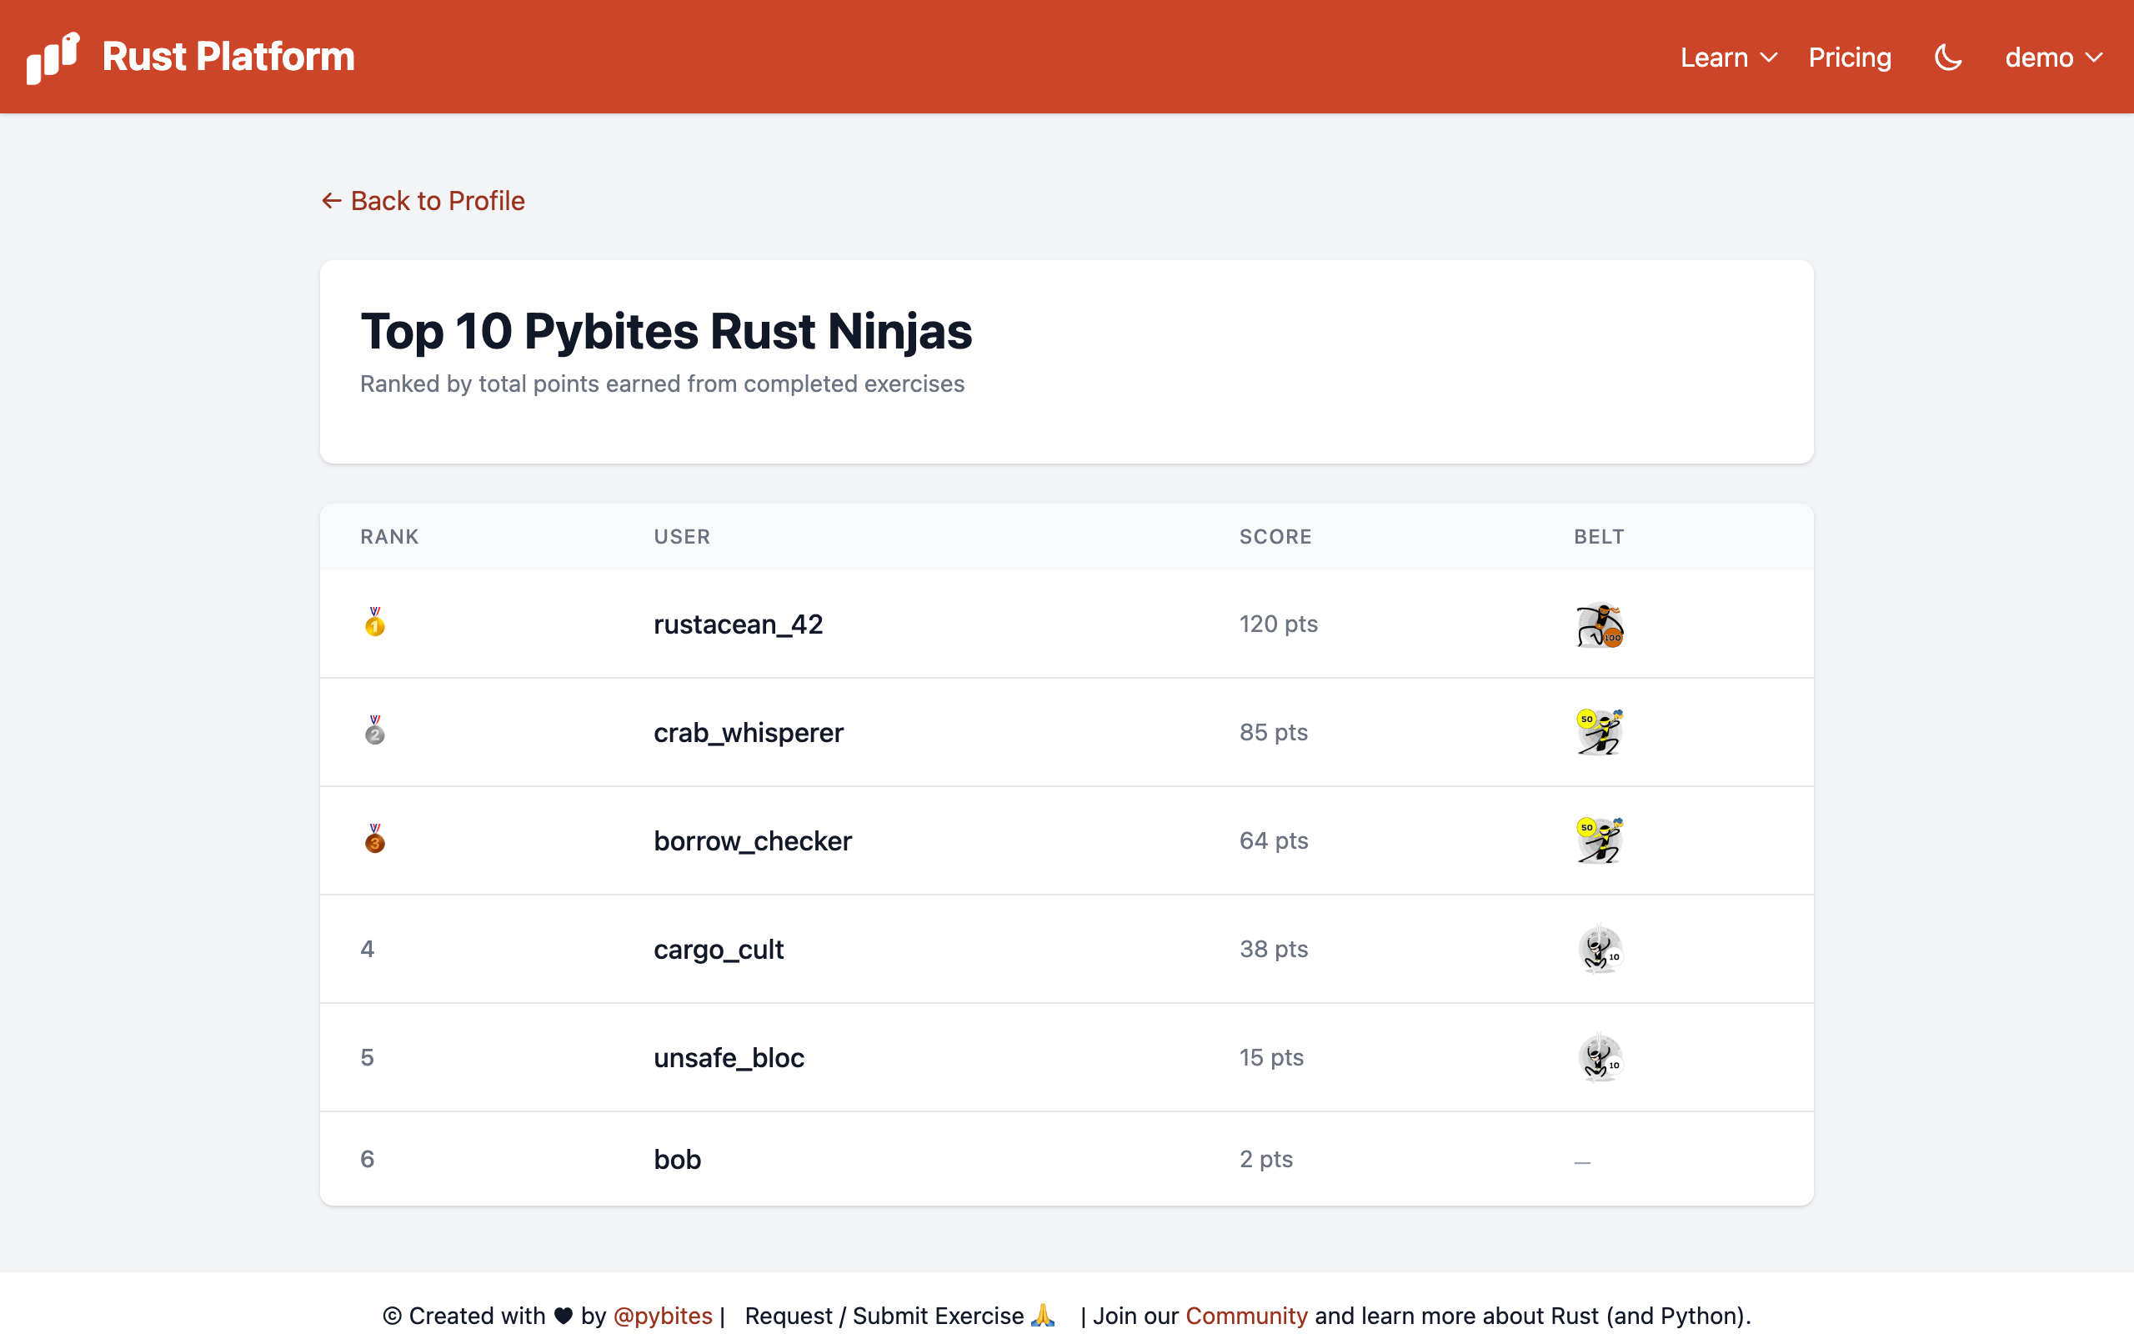Expand the Learn dropdown menu
This screenshot has width=2134, height=1334.
[x=1727, y=58]
